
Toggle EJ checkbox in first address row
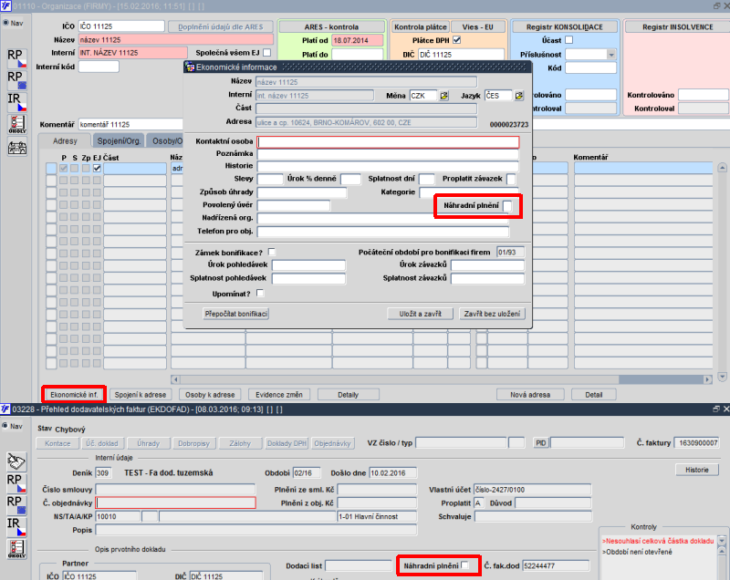(x=97, y=169)
